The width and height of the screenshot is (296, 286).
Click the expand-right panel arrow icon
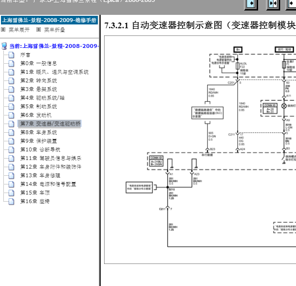[251, 4]
